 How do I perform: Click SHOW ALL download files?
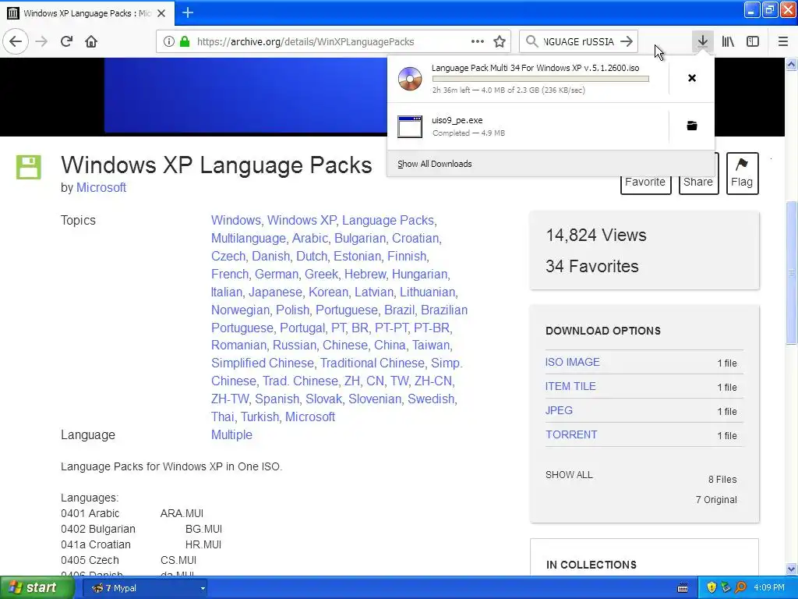tap(569, 475)
